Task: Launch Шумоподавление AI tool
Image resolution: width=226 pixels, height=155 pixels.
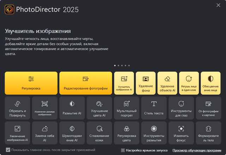Action: (72, 132)
